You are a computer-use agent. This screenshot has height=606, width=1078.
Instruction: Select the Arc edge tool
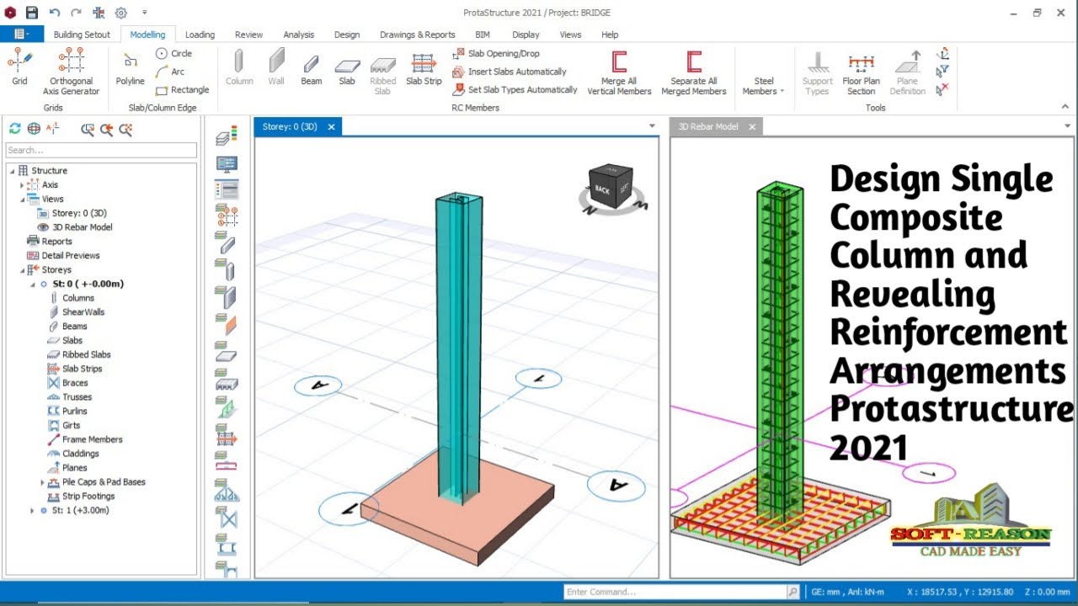pos(170,72)
